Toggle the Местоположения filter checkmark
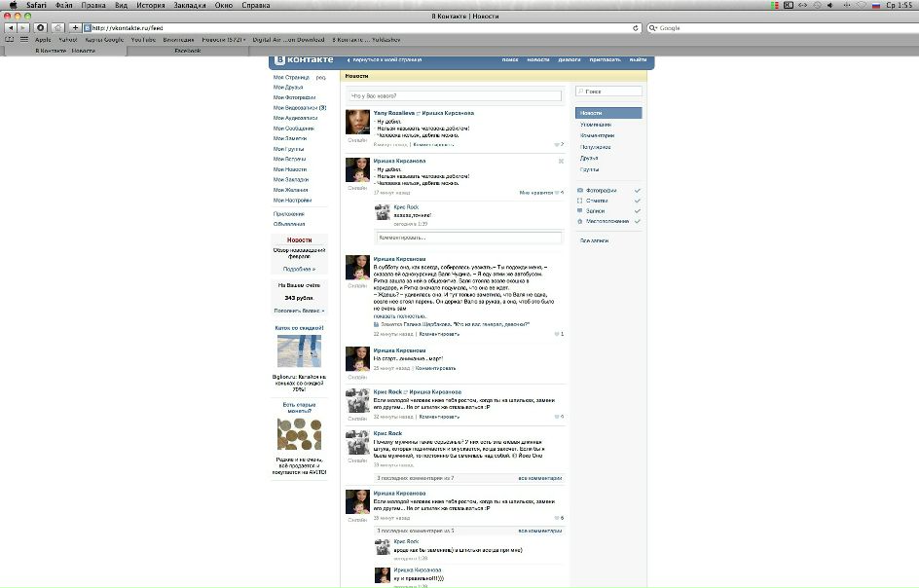919x588 pixels. (637, 221)
